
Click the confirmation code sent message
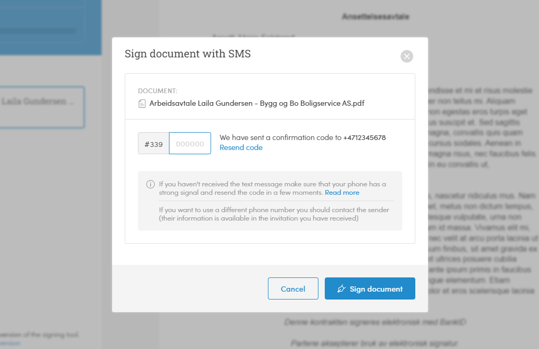pyautogui.click(x=303, y=137)
